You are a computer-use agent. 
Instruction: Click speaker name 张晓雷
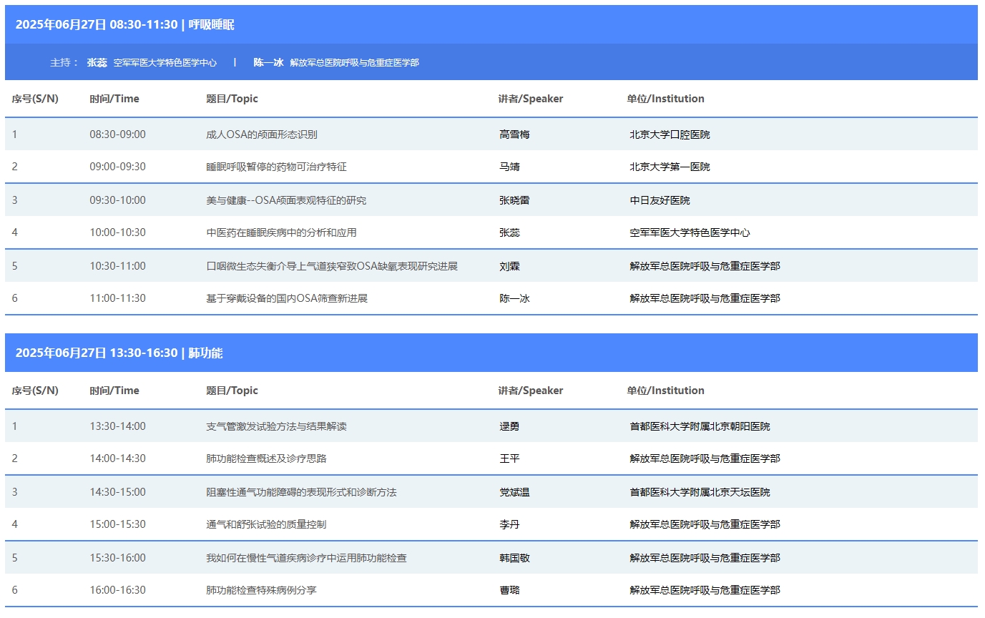(x=514, y=200)
